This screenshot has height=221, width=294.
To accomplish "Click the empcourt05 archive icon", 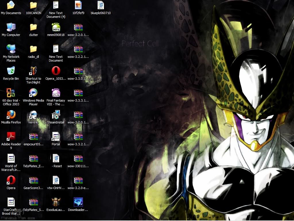I will pyautogui.click(x=33, y=136).
